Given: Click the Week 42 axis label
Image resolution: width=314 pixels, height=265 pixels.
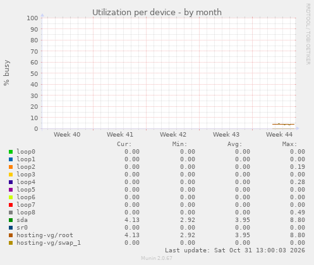Looking at the screenshot, I should [x=173, y=135].
